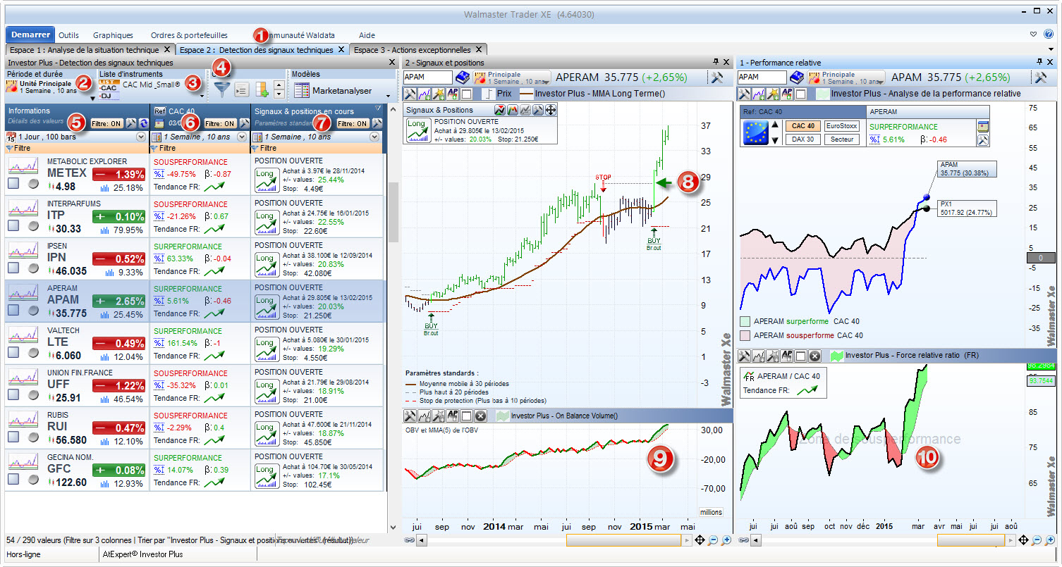Open the Outils menu
This screenshot has height=567, width=1062.
[68, 35]
